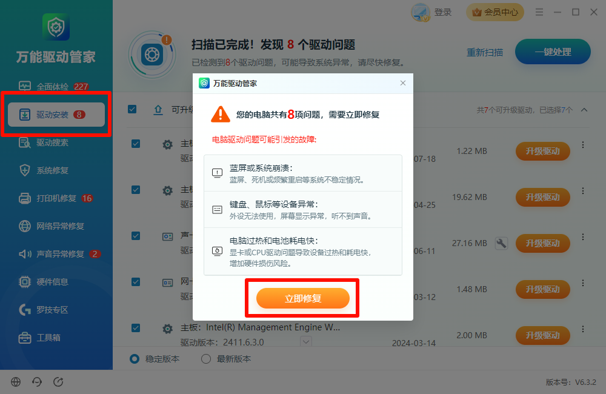
Task: Click the gear icon of the 19.62 MB driver row
Action: 167,190
